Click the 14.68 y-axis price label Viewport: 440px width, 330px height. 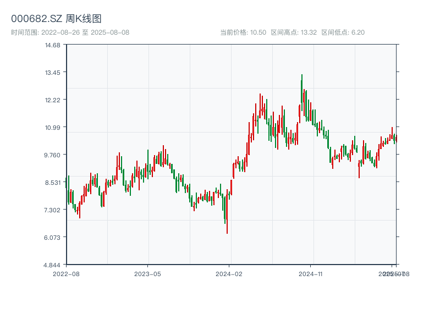tap(53, 45)
